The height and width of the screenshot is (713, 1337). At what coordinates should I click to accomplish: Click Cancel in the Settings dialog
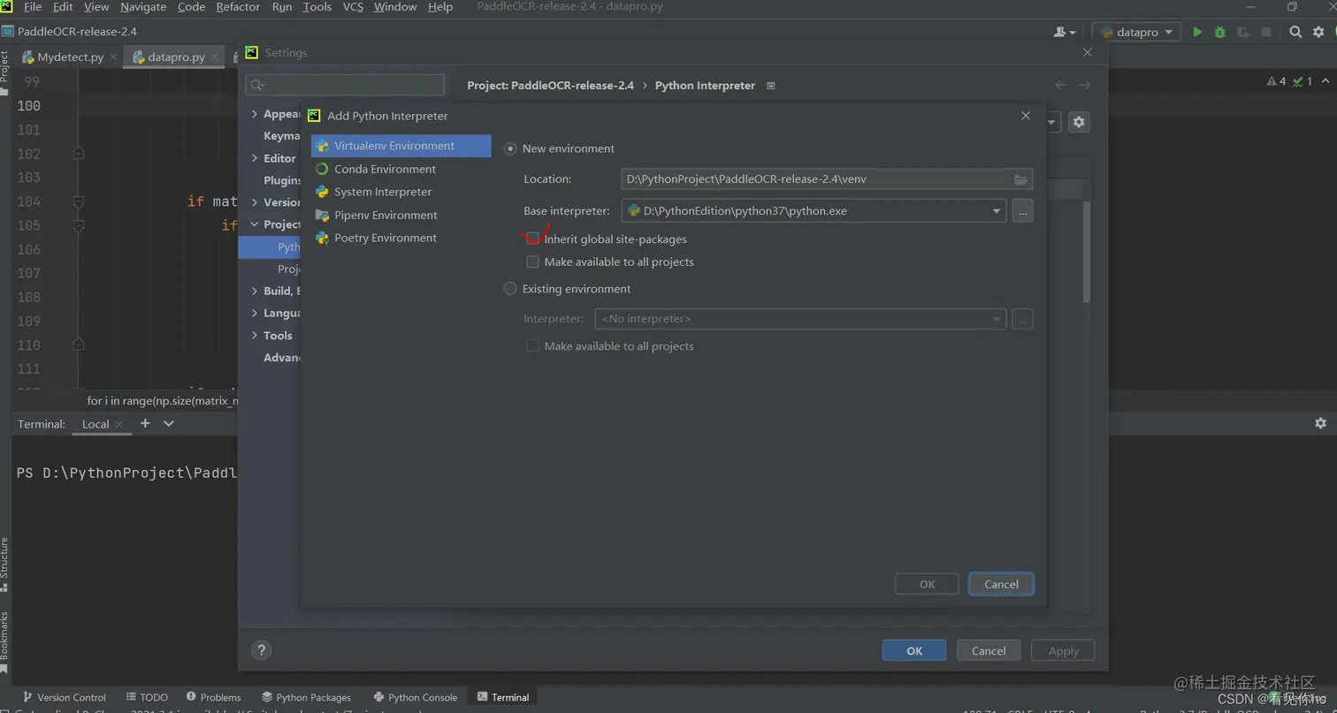coord(989,650)
